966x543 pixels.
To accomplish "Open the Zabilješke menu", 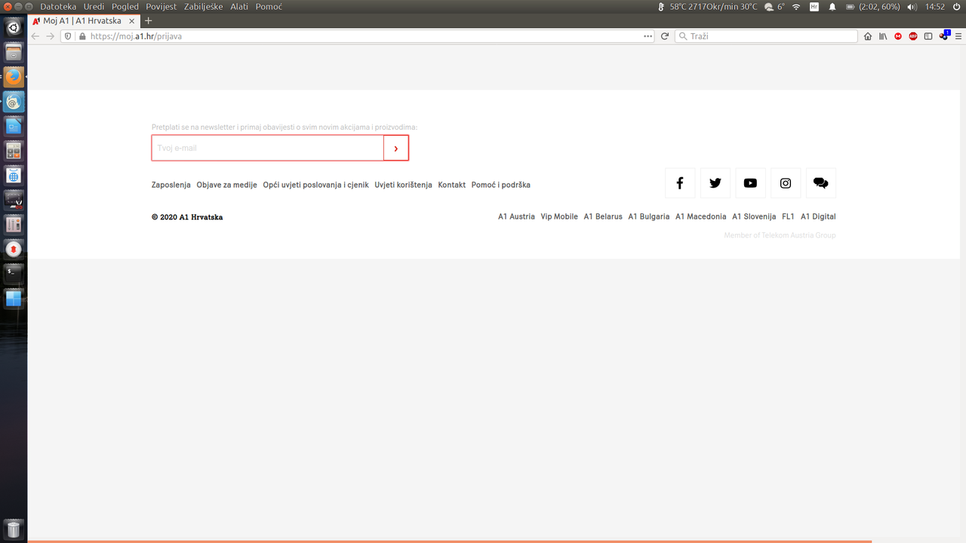I will [x=204, y=7].
